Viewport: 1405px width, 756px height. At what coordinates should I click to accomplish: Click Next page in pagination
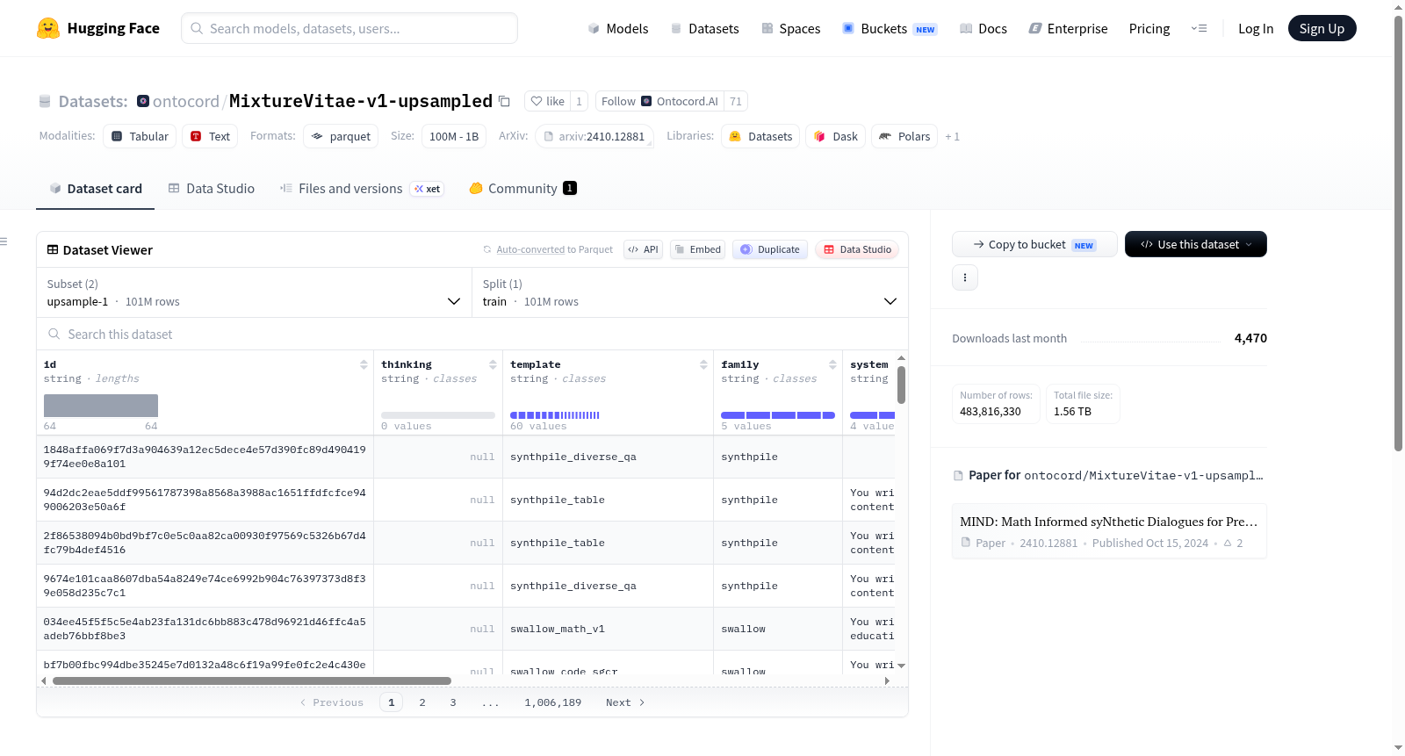[x=625, y=702]
